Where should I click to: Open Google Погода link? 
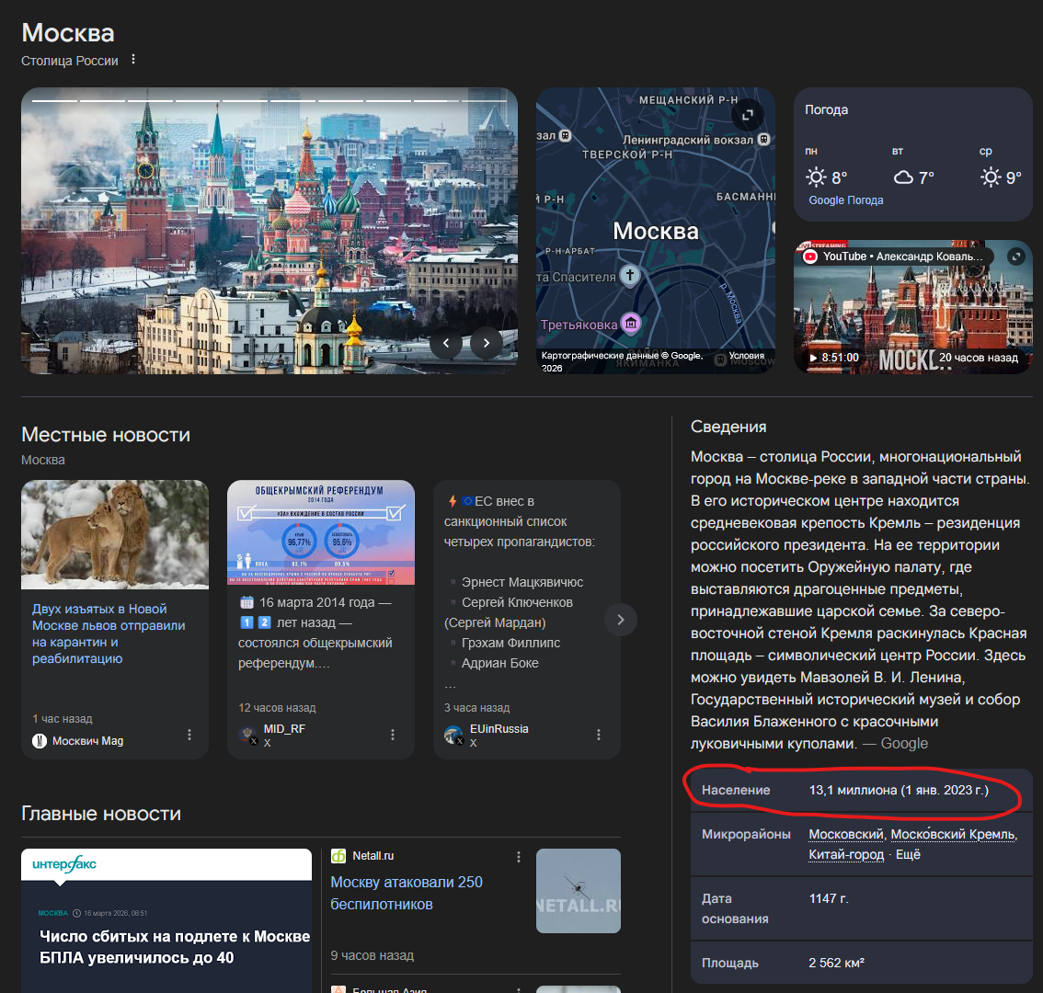[845, 200]
